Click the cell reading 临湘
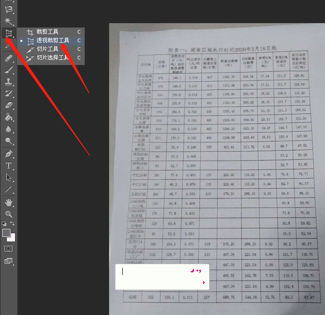This screenshot has height=315, width=325. (133, 297)
